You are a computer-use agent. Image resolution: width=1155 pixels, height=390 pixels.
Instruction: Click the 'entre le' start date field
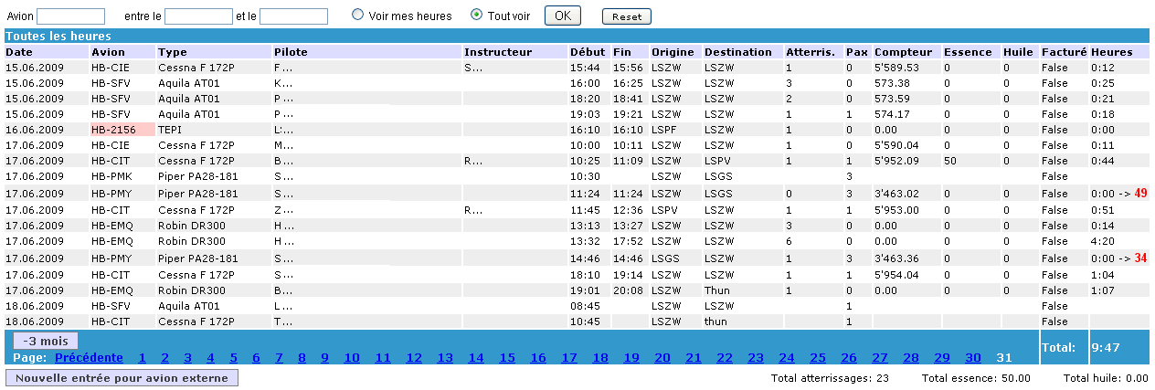tap(198, 16)
